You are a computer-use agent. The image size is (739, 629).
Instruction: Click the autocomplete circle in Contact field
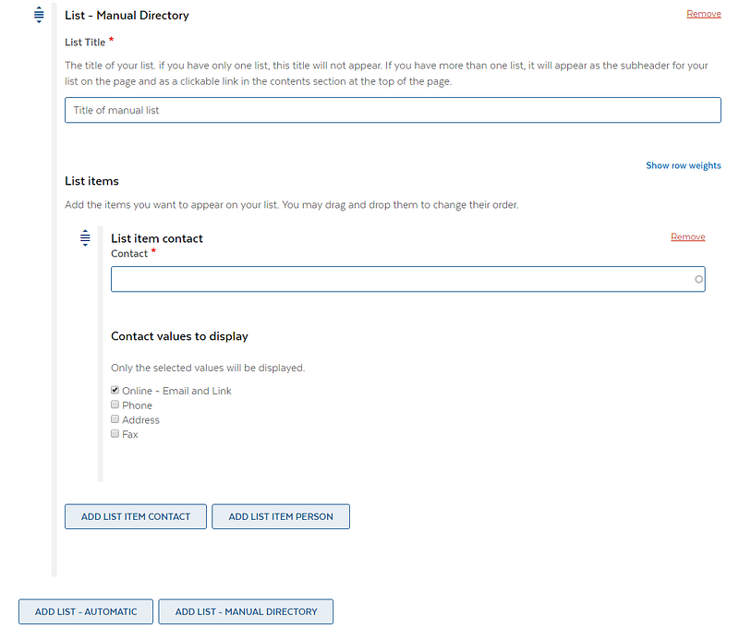click(698, 279)
